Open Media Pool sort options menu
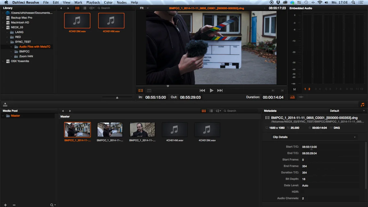Image resolution: width=368 pixels, height=207 pixels. click(x=218, y=111)
